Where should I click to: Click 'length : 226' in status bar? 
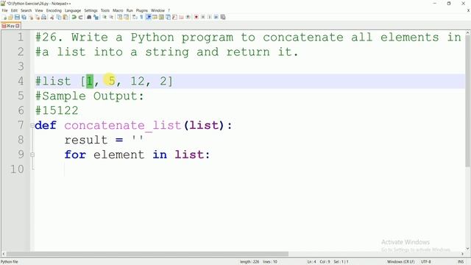(249, 262)
